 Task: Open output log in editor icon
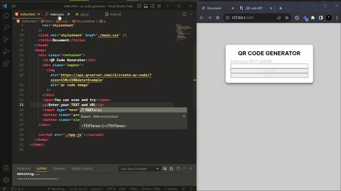click(x=178, y=169)
